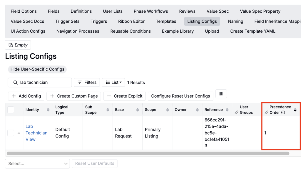Open the List view dropdown

click(x=113, y=83)
